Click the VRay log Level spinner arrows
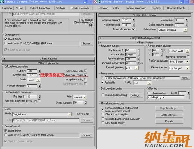Viewport: 194px width, 149px height. 188,93
